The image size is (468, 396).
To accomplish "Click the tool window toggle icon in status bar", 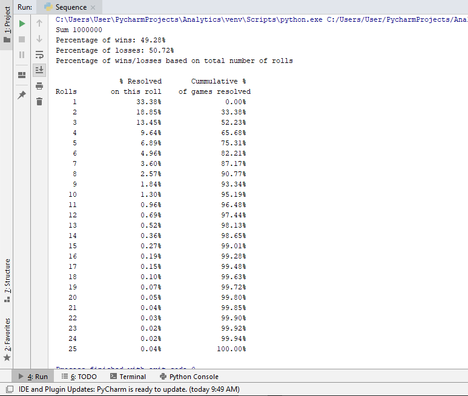I will [x=9, y=389].
